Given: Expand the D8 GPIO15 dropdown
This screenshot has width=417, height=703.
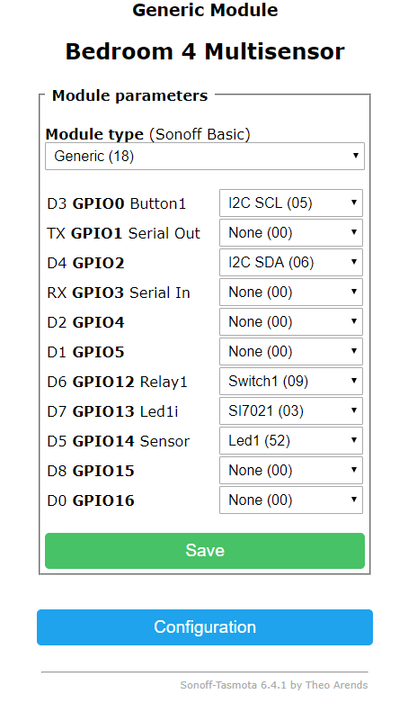Looking at the screenshot, I should tap(291, 470).
